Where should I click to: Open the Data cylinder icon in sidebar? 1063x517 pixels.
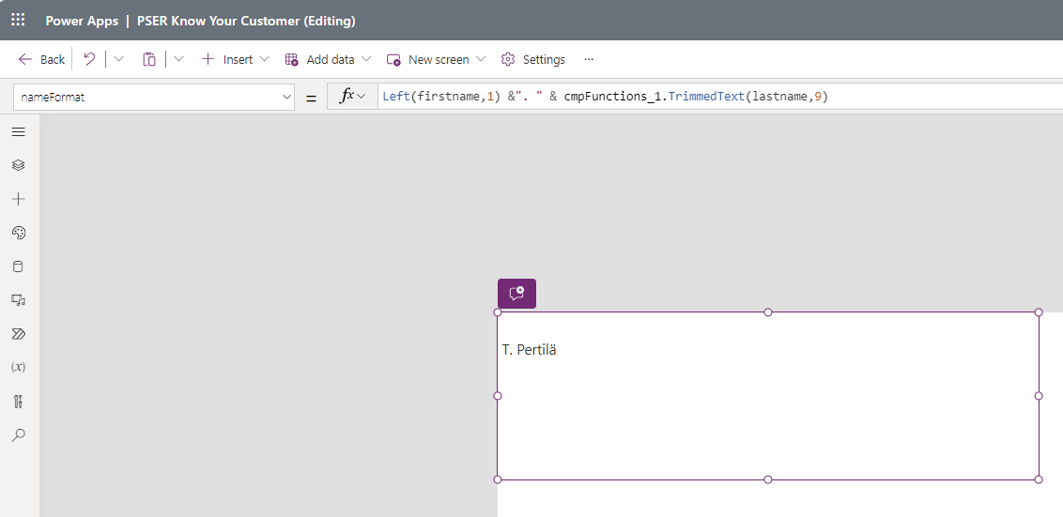(18, 266)
